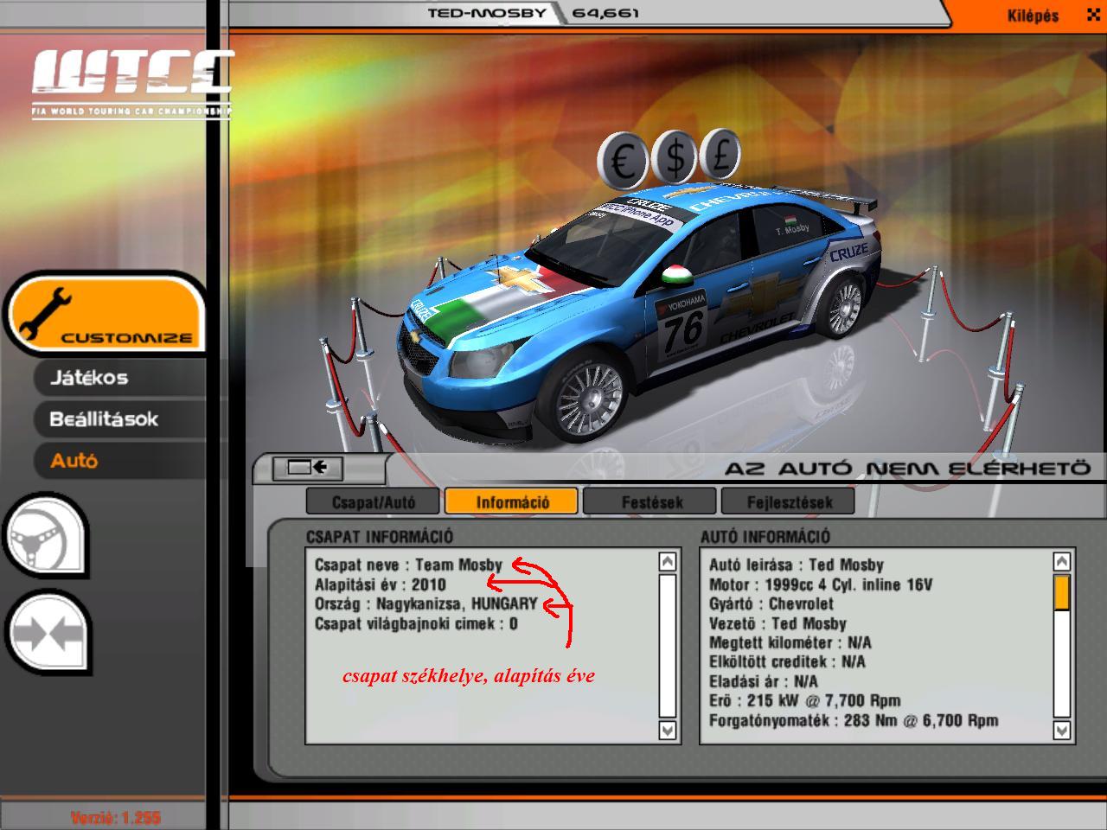Close via the X icon near Kilépés
Image resolution: width=1107 pixels, height=830 pixels.
coord(1092,16)
